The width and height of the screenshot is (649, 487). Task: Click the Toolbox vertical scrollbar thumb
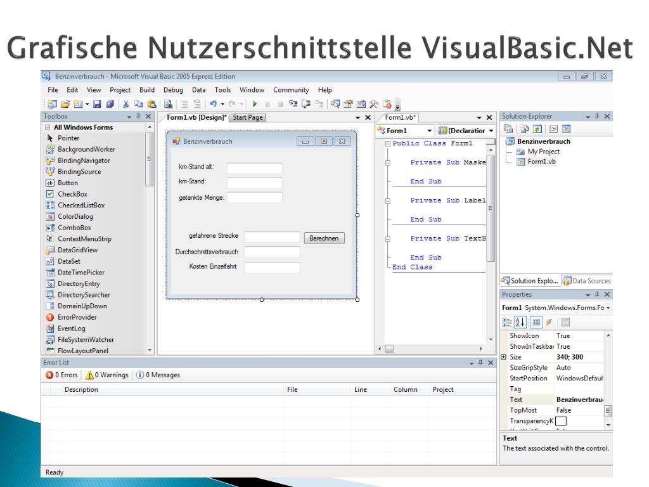150,159
